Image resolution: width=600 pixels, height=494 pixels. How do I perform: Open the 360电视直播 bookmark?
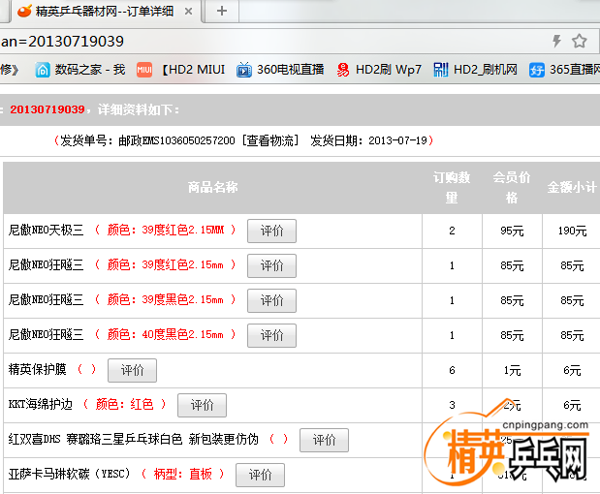pyautogui.click(x=280, y=70)
